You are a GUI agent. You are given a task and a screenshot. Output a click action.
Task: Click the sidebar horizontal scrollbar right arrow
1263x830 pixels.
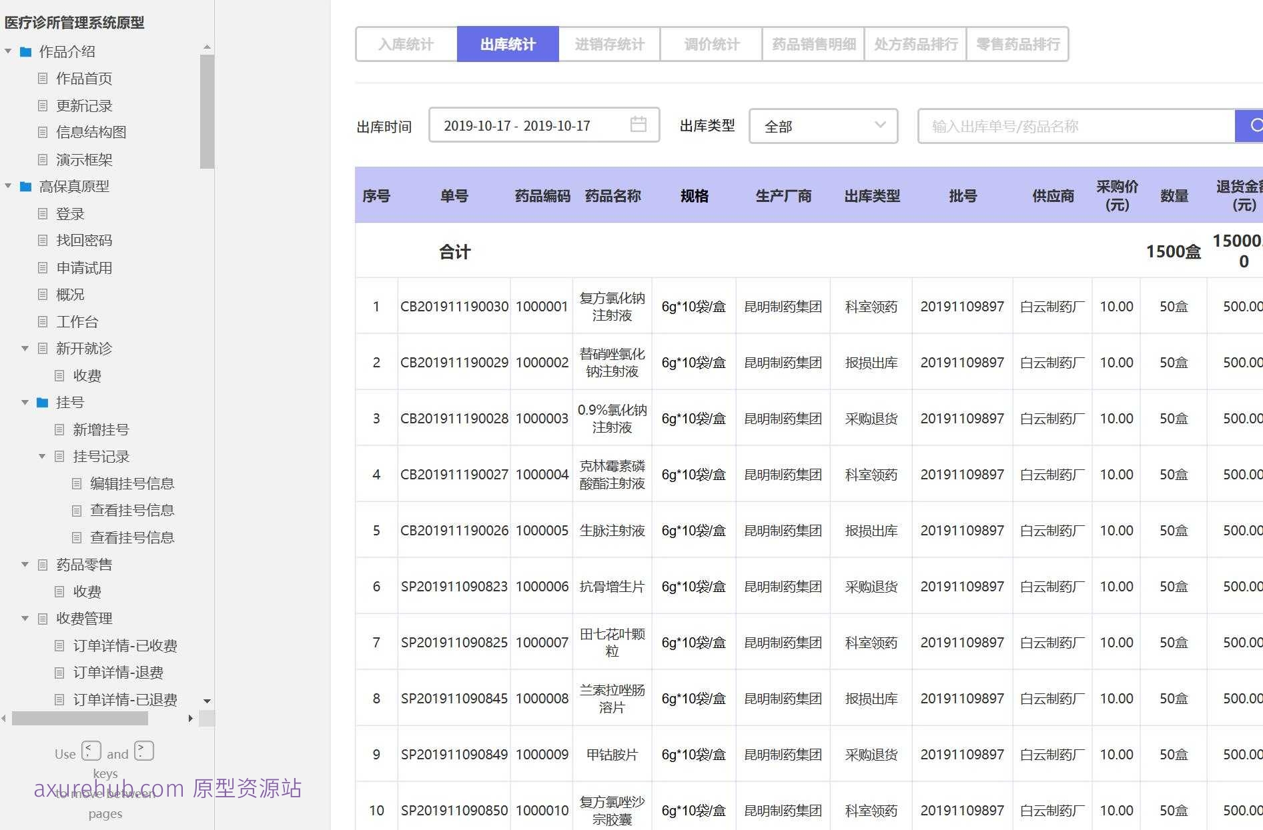191,719
